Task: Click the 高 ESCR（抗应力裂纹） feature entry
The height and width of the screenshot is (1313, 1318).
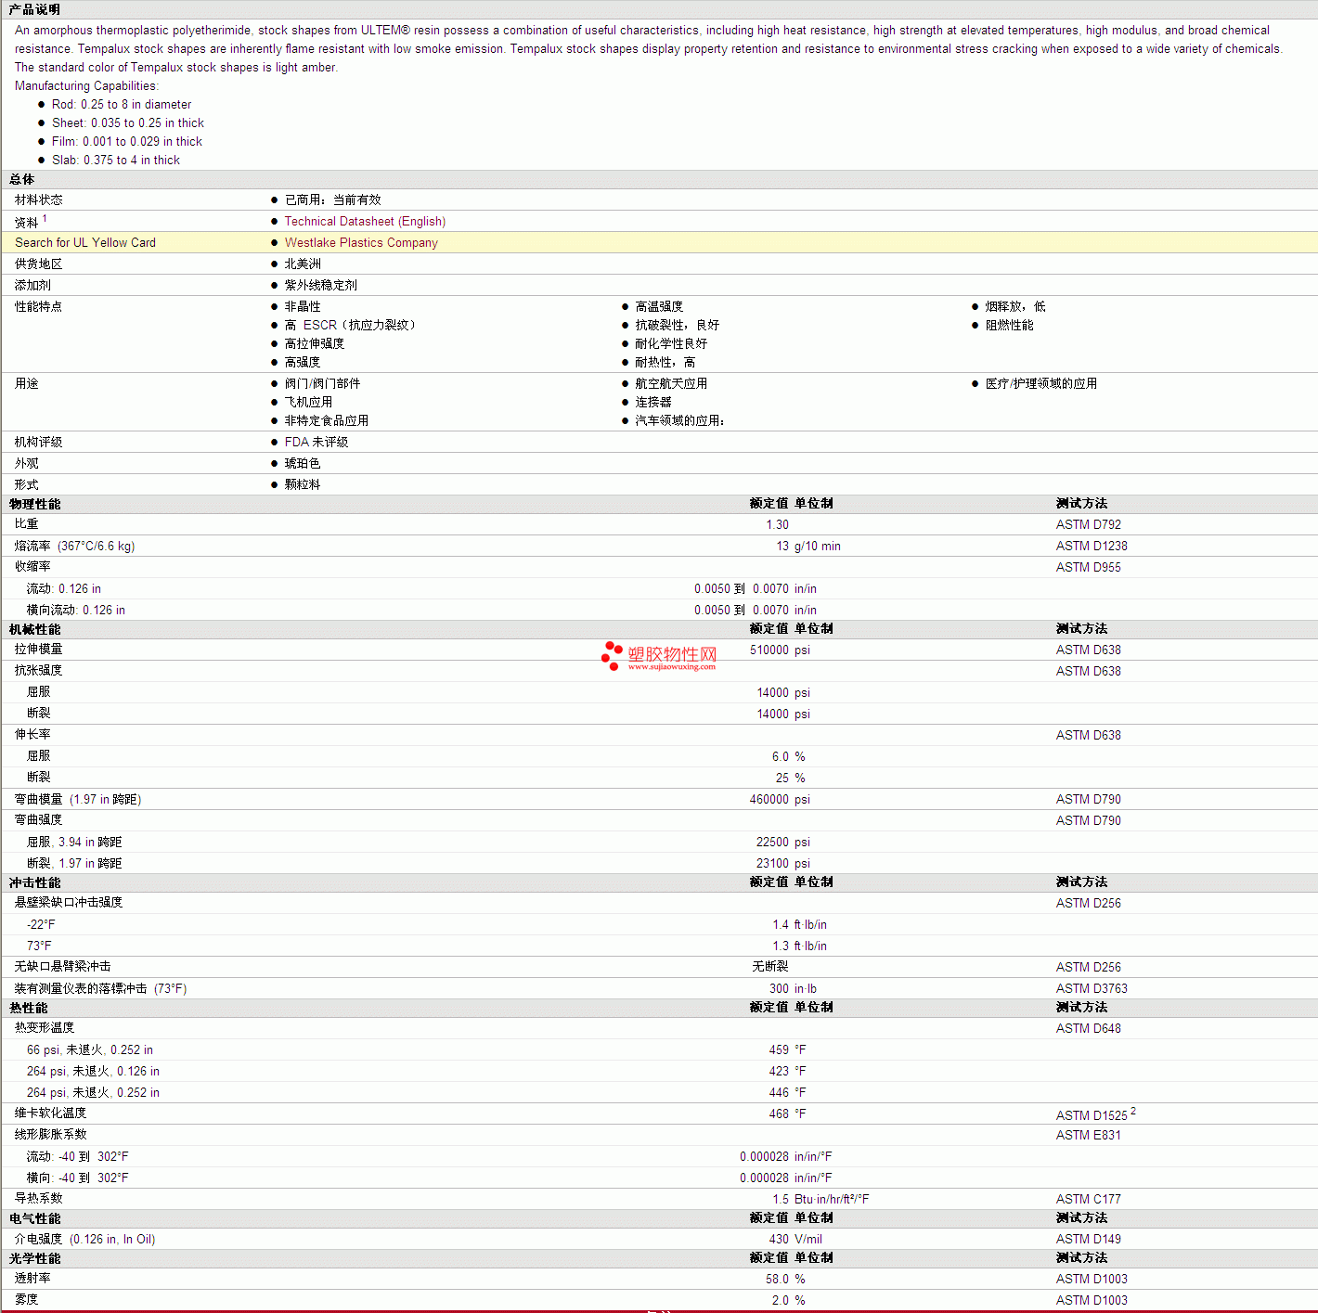Action: 350,325
